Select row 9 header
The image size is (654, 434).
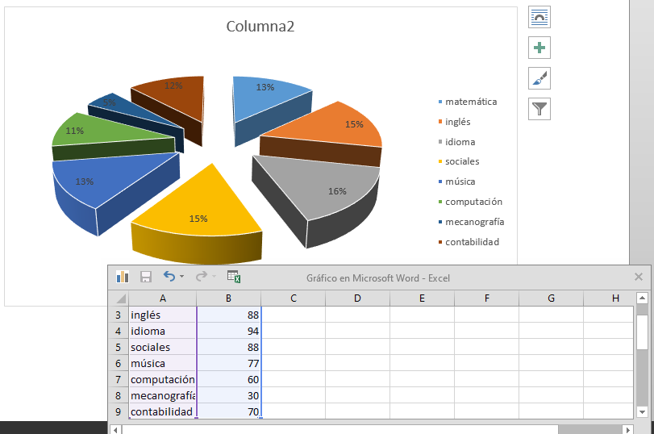119,411
